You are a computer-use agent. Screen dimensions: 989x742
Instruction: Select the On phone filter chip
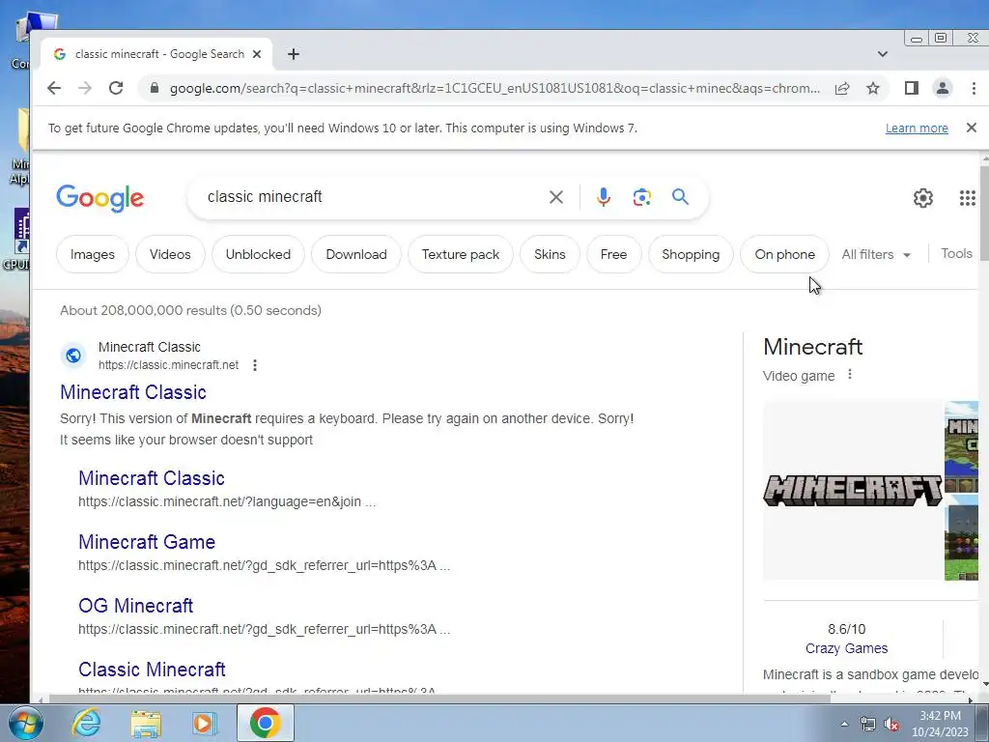pos(784,254)
